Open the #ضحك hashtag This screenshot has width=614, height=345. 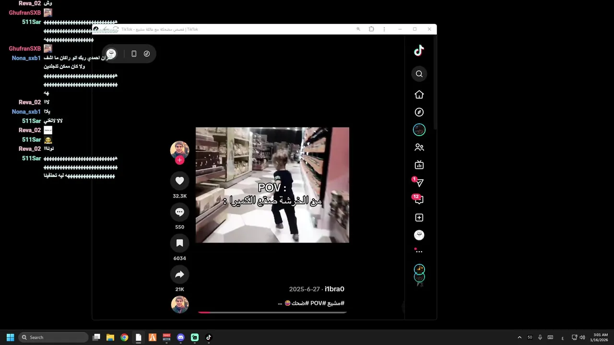tap(300, 303)
